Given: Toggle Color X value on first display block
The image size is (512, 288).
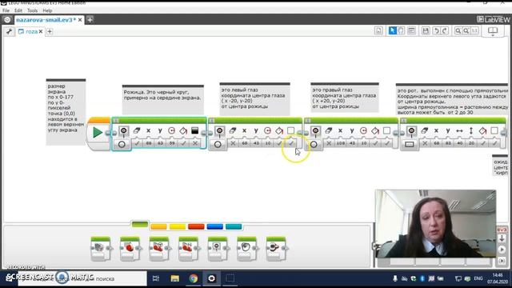Looking at the screenshot, I should pyautogui.click(x=195, y=143).
